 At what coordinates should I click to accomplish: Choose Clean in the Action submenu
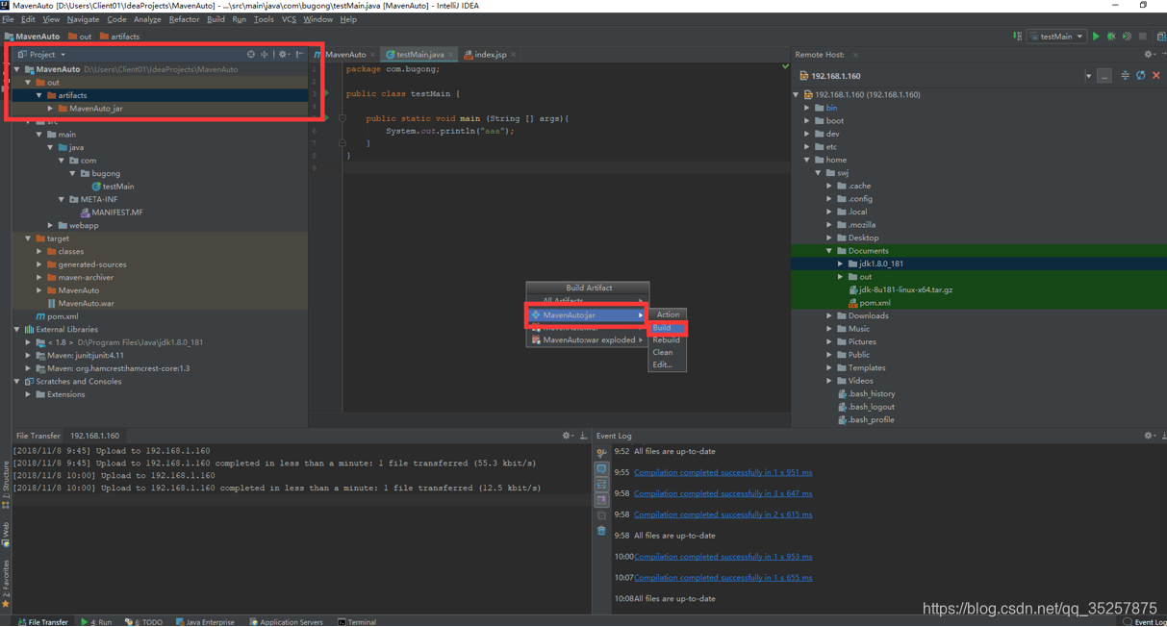(667, 353)
